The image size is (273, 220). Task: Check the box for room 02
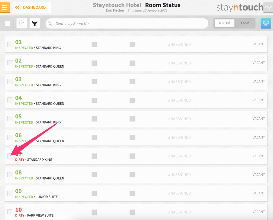(x=10, y=63)
